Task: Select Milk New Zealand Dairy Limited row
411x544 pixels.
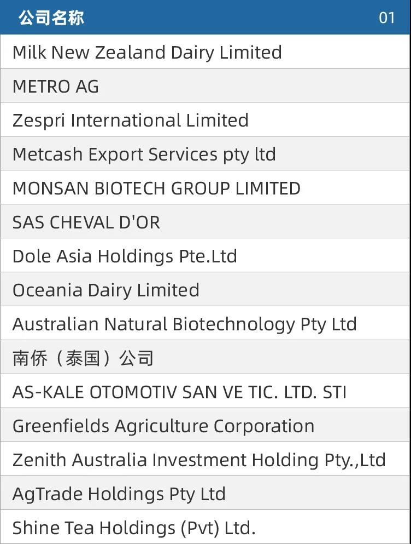Action: [205, 51]
